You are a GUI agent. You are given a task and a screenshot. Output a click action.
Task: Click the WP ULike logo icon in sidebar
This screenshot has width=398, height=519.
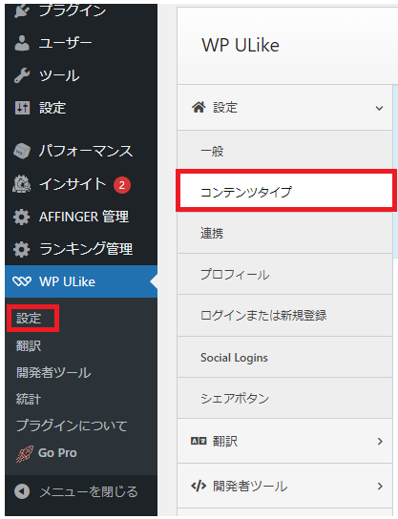[22, 281]
